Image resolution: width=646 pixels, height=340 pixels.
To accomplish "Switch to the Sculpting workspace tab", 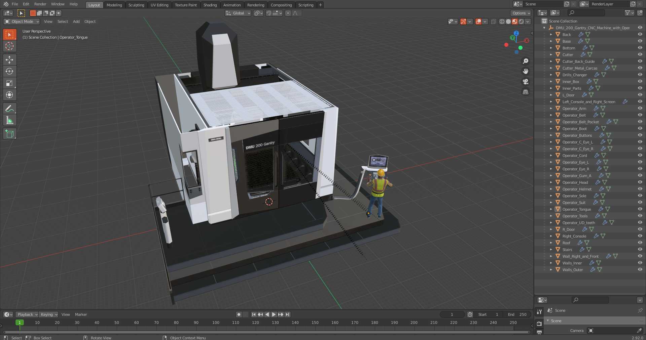I will [x=136, y=5].
